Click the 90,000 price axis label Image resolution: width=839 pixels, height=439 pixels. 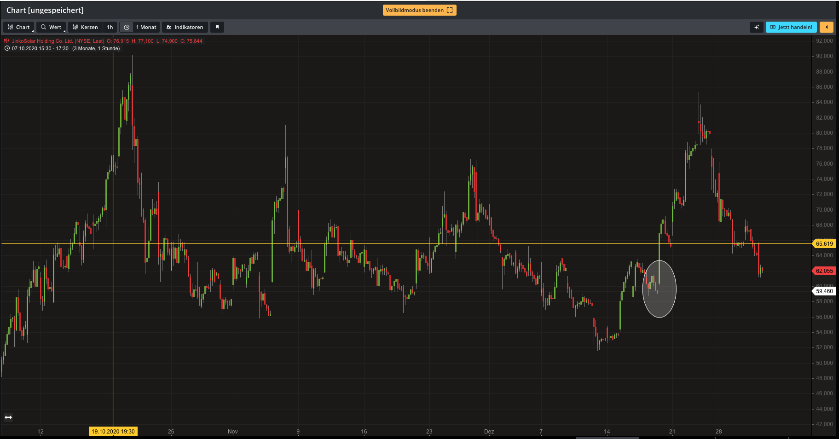tap(824, 56)
